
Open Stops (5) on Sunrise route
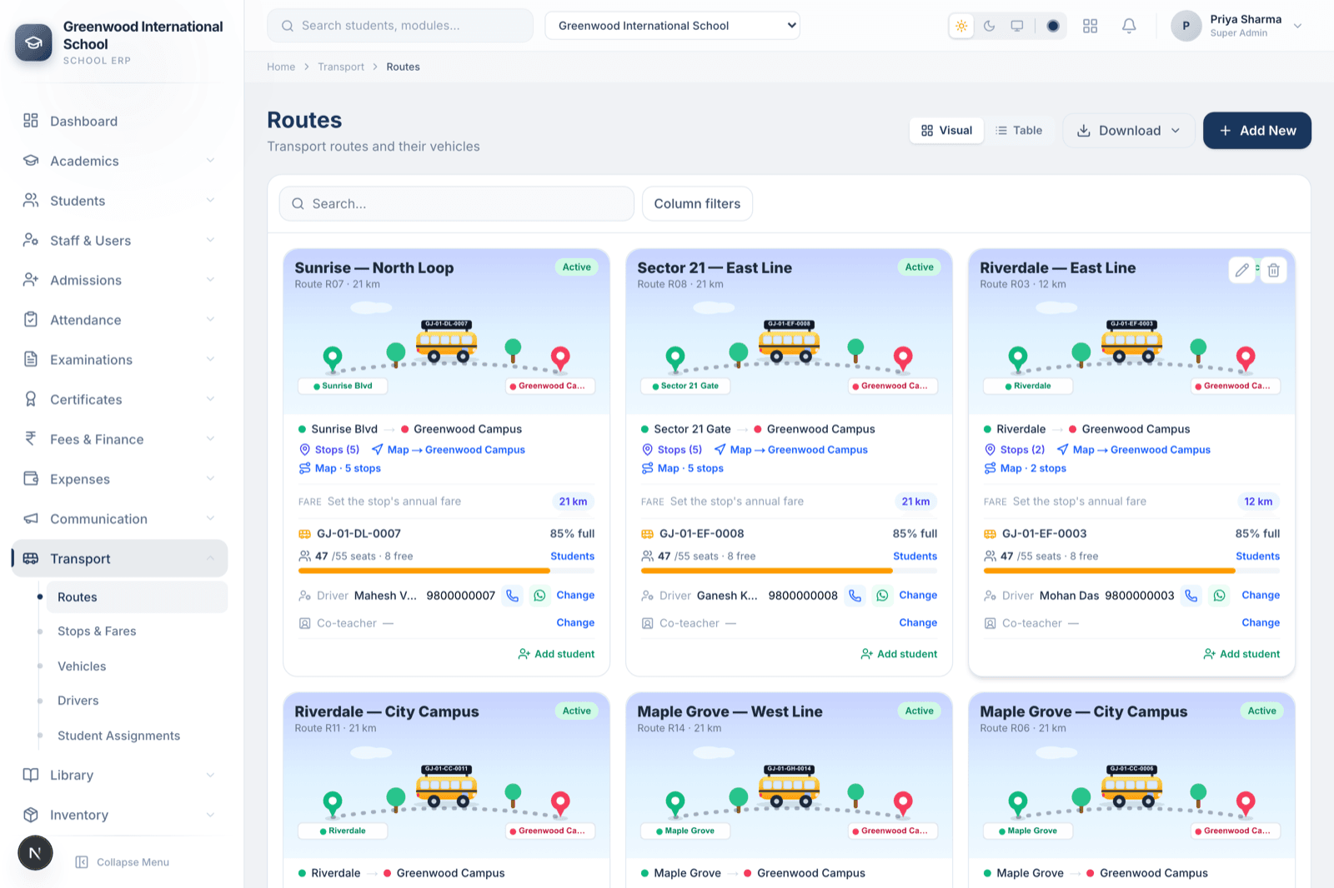[329, 450]
